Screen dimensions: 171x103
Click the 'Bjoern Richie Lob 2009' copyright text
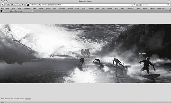[x=7, y=99]
